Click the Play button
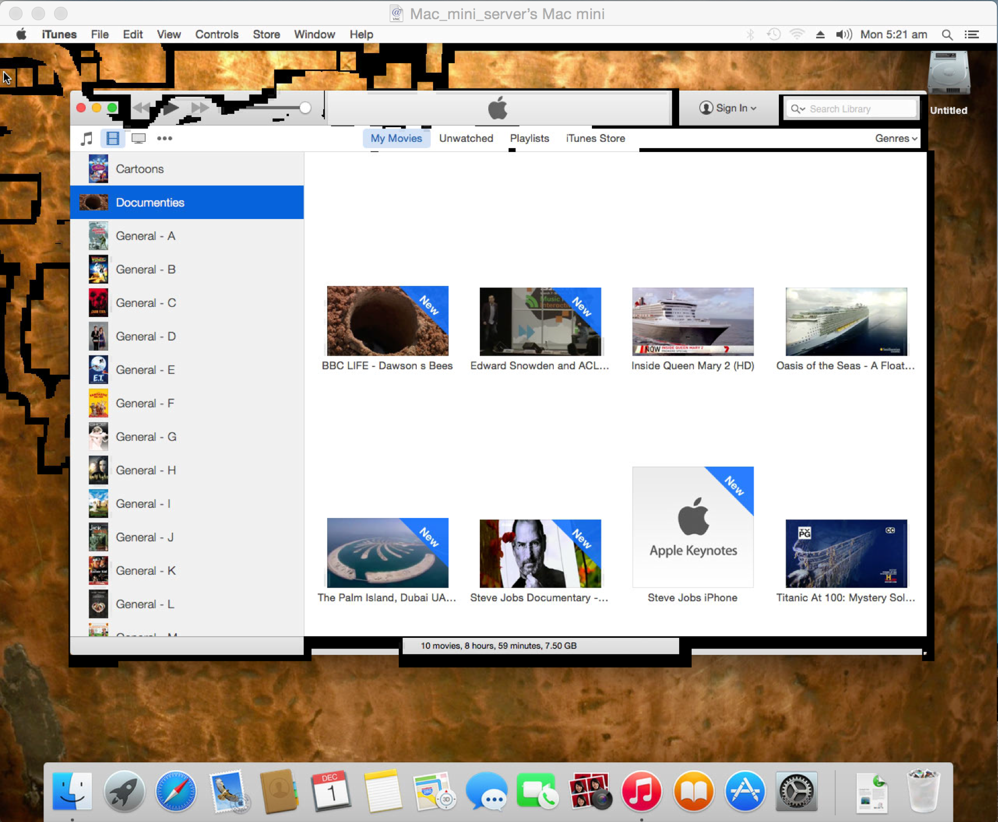998x822 pixels. [x=171, y=108]
